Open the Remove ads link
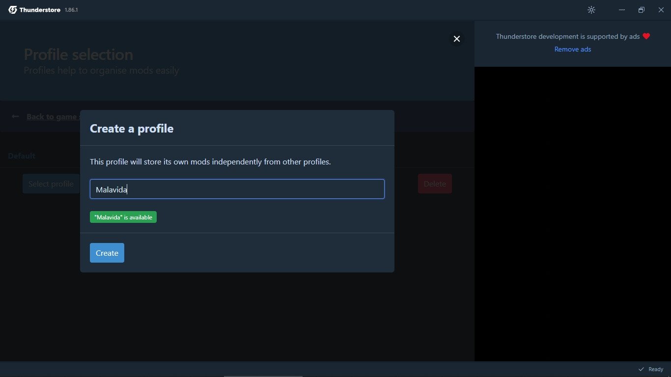Image resolution: width=671 pixels, height=377 pixels. [573, 49]
